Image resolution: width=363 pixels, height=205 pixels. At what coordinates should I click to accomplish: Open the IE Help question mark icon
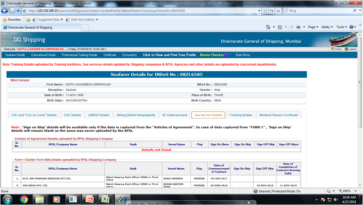(351, 27)
